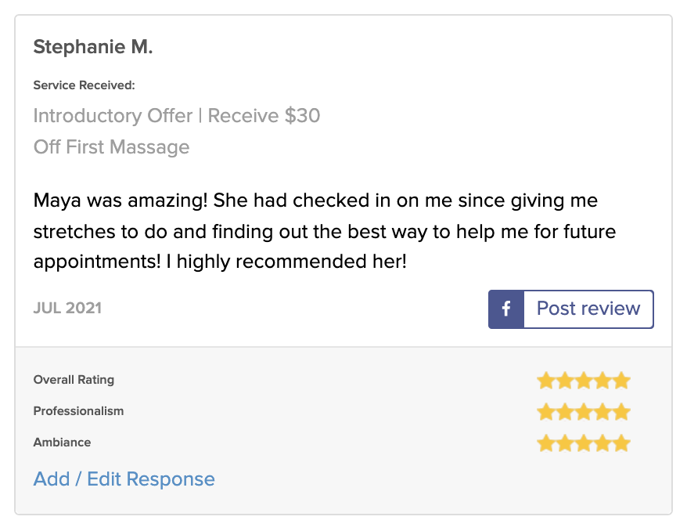Click the JUL 2021 review date
The height and width of the screenshot is (531, 687).
67,308
